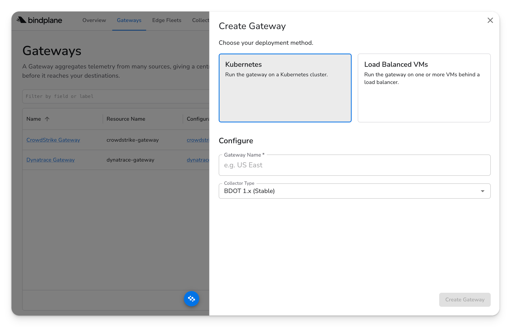This screenshot has height=327, width=511.
Task: Open the Dynatrace Gateway link
Action: [51, 160]
